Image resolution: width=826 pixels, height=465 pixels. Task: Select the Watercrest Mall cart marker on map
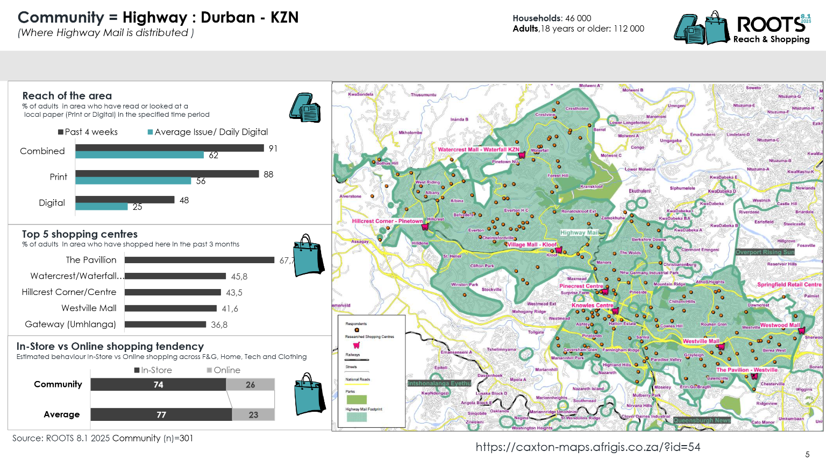coord(521,155)
